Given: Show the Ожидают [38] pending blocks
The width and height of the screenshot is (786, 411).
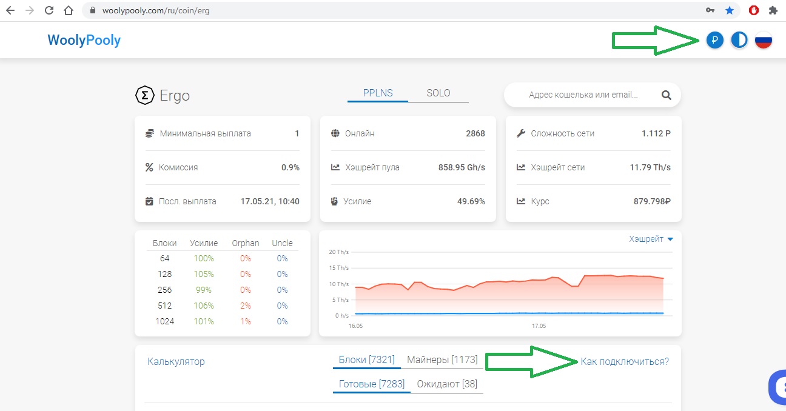Looking at the screenshot, I should pos(447,384).
